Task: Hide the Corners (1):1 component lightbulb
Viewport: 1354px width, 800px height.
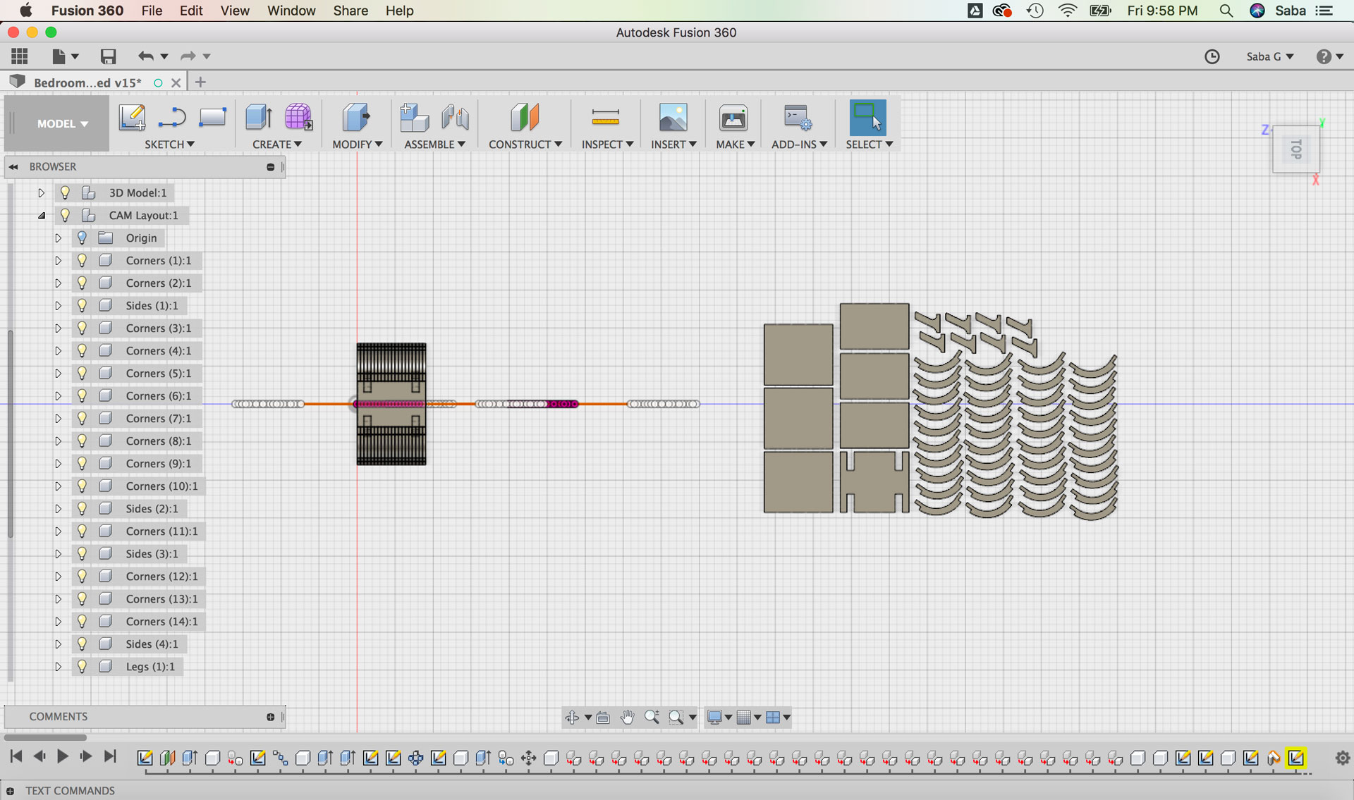Action: 82,261
